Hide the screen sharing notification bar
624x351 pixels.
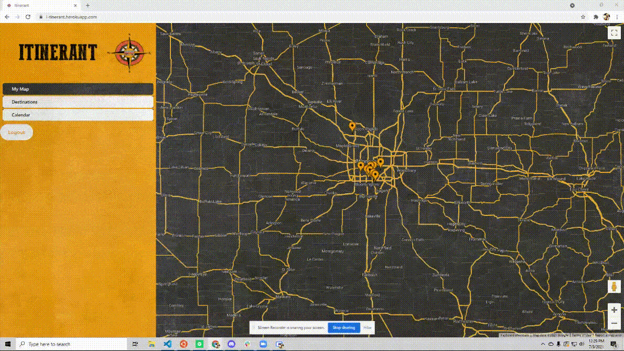367,327
